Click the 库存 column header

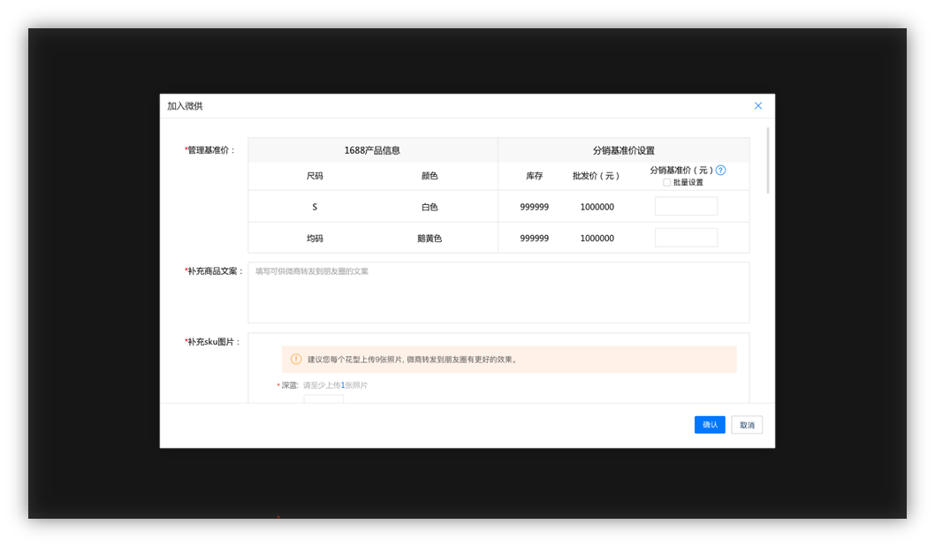click(534, 176)
